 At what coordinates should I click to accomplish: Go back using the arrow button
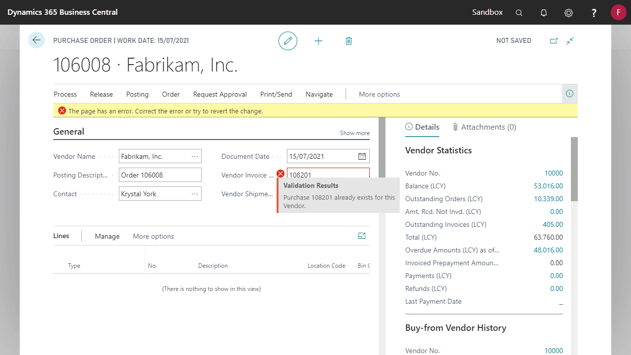click(x=36, y=40)
